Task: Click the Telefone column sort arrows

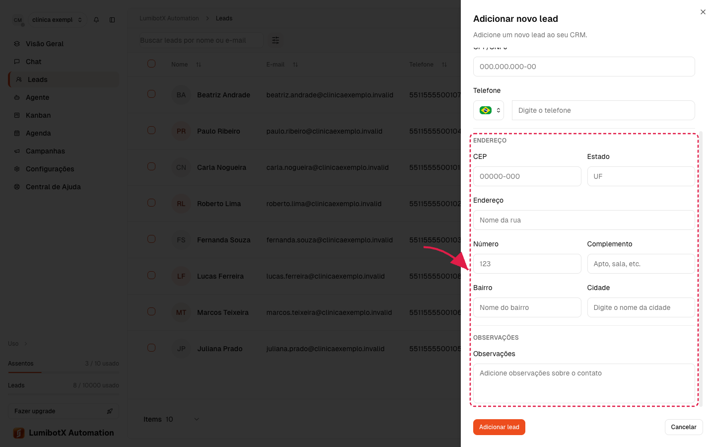Action: [444, 65]
